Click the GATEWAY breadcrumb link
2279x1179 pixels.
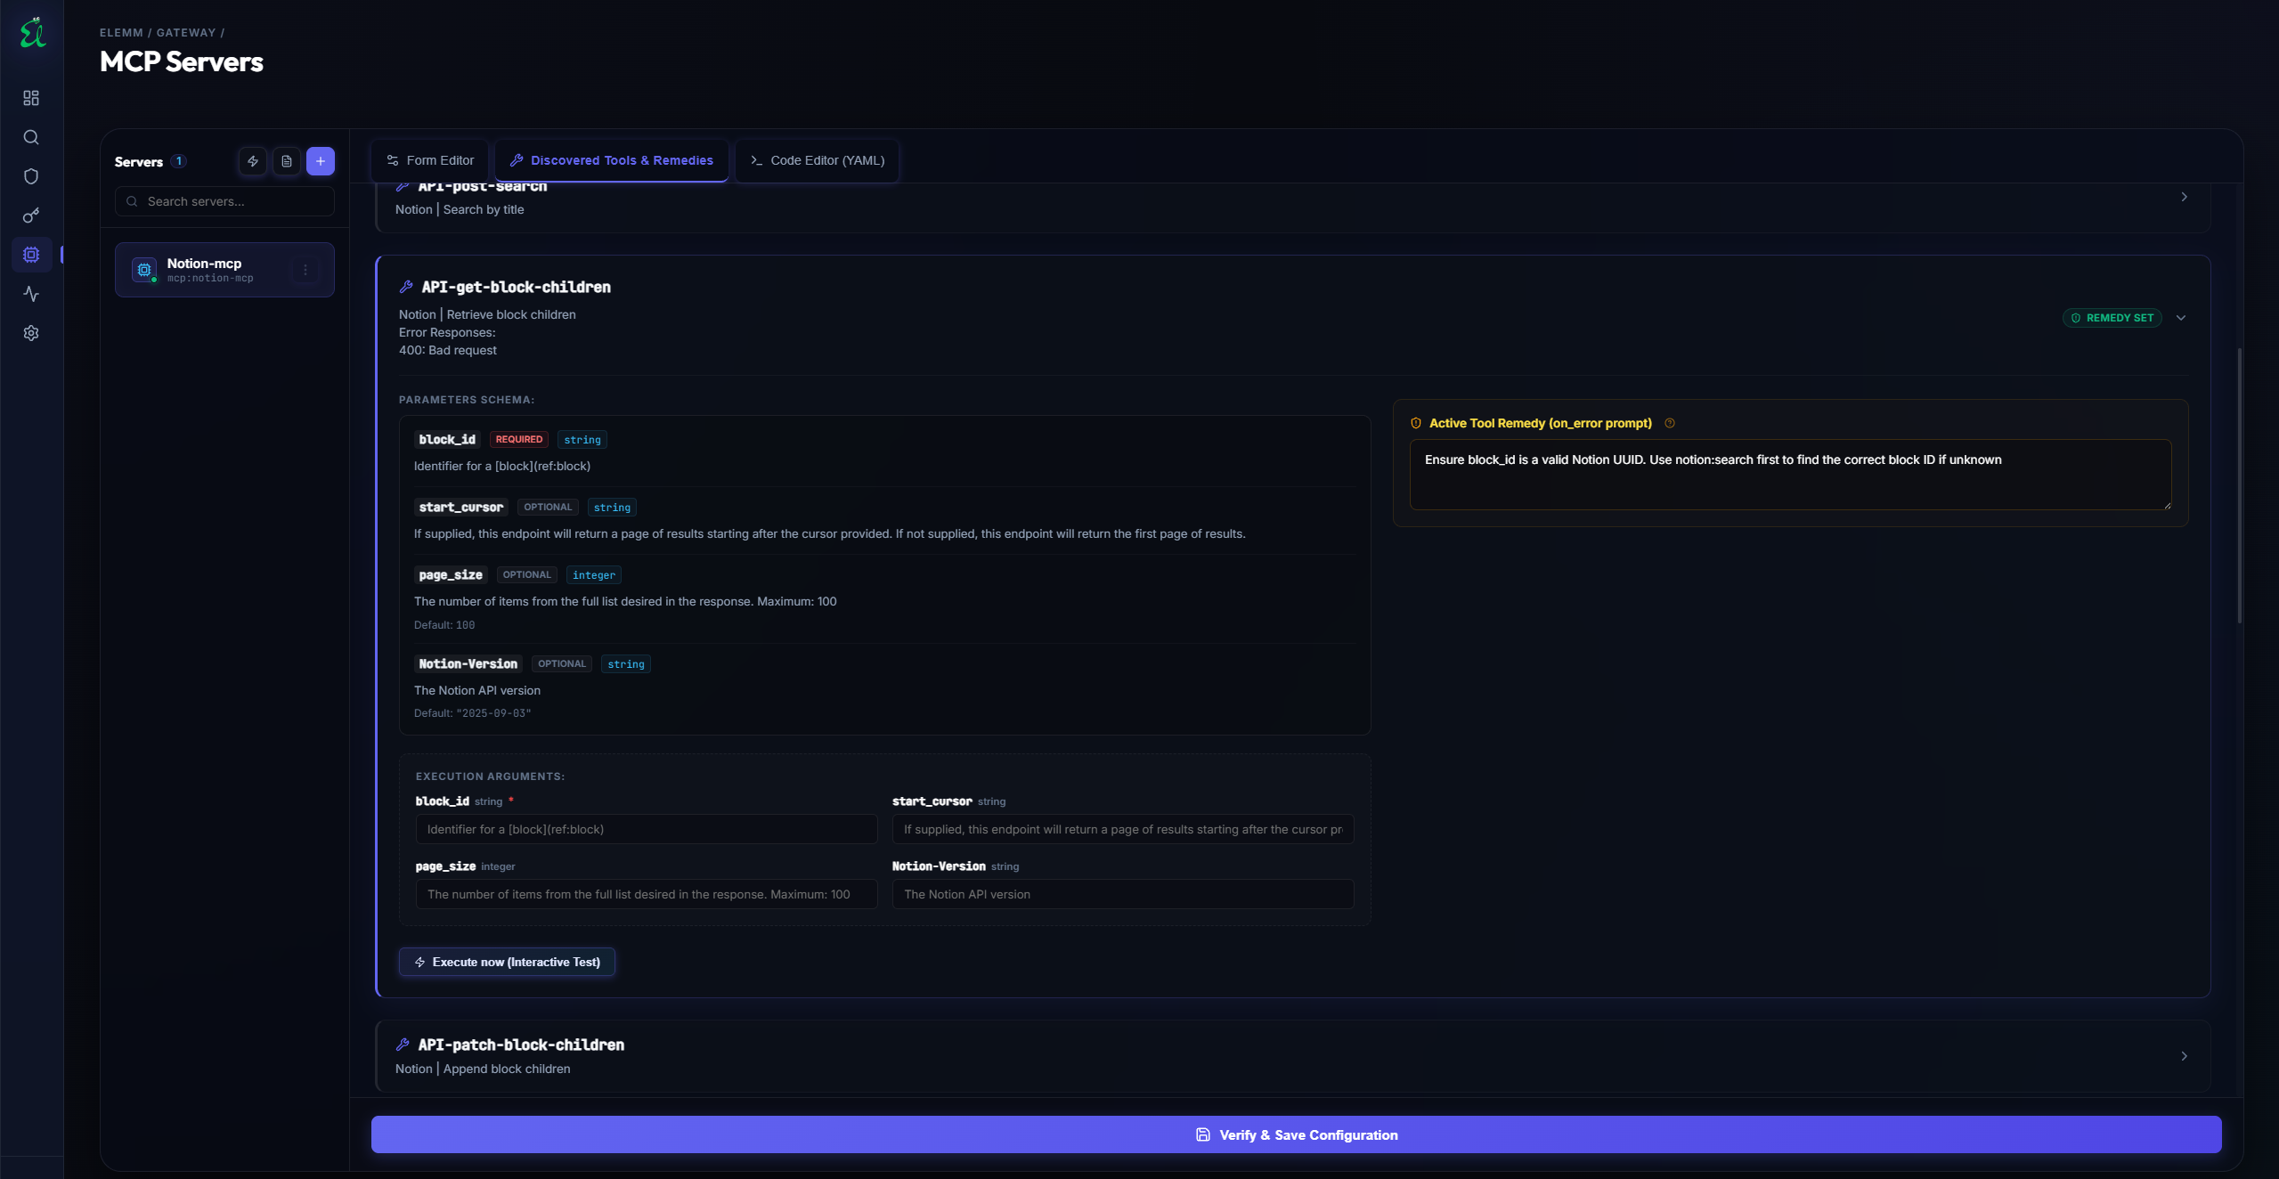coord(186,33)
